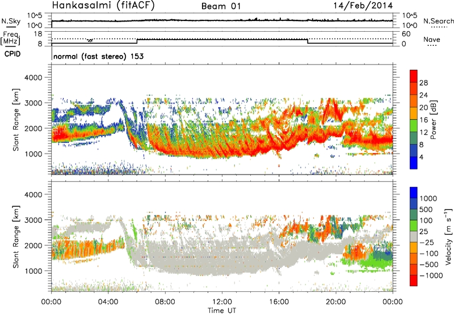454x314 pixels.
Task: Click the "N.Search" legend label
Action: [438, 21]
